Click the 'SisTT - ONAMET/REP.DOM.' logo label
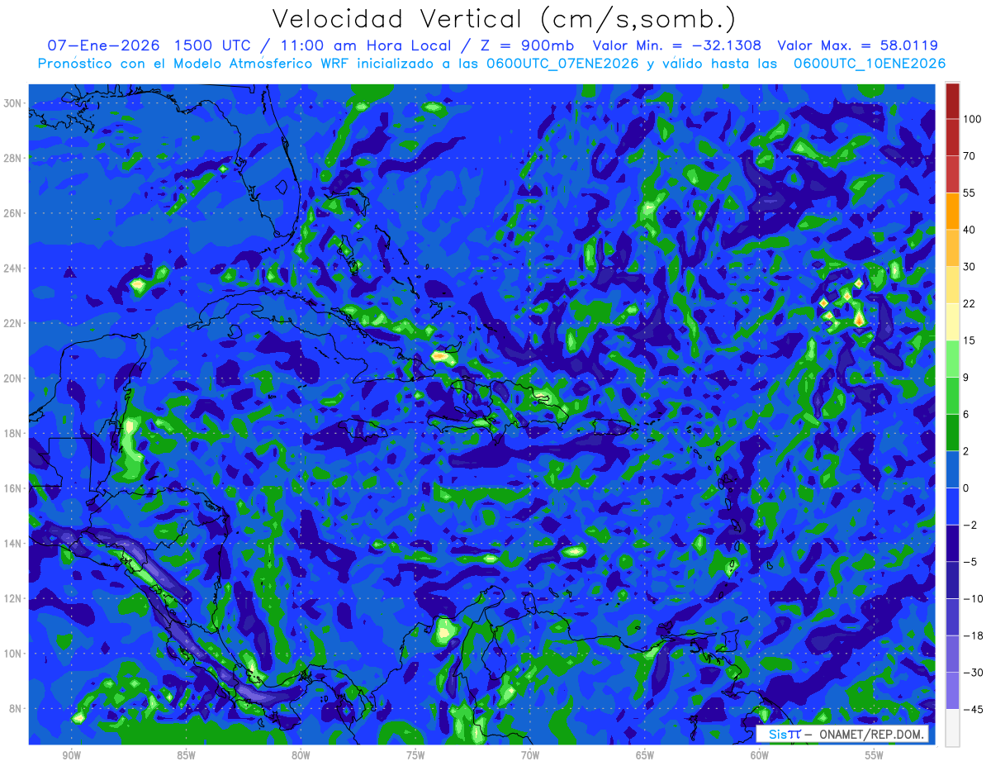 (x=842, y=734)
